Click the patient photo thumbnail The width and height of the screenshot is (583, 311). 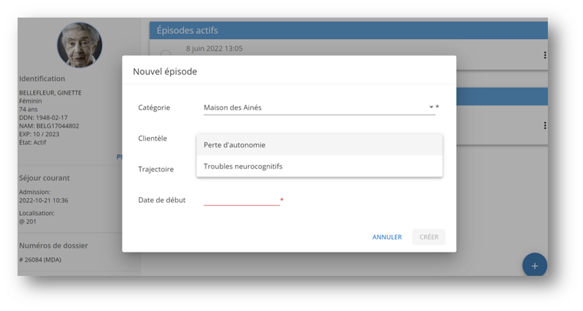pyautogui.click(x=80, y=45)
